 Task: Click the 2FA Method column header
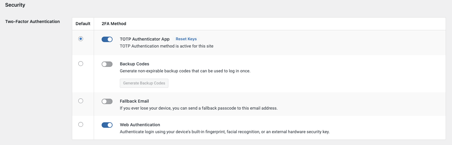click(114, 24)
